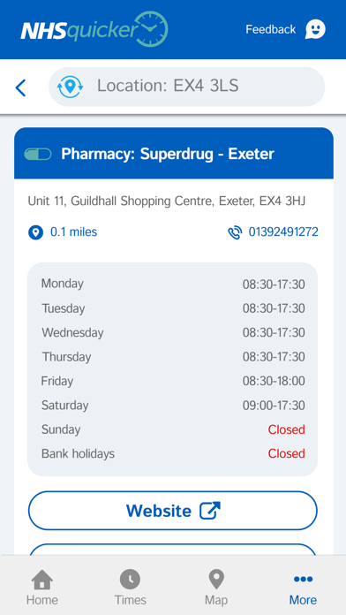Screen dimensions: 346x615
Task: Tap the map pin beside 0.1 miles
Action: coord(35,232)
